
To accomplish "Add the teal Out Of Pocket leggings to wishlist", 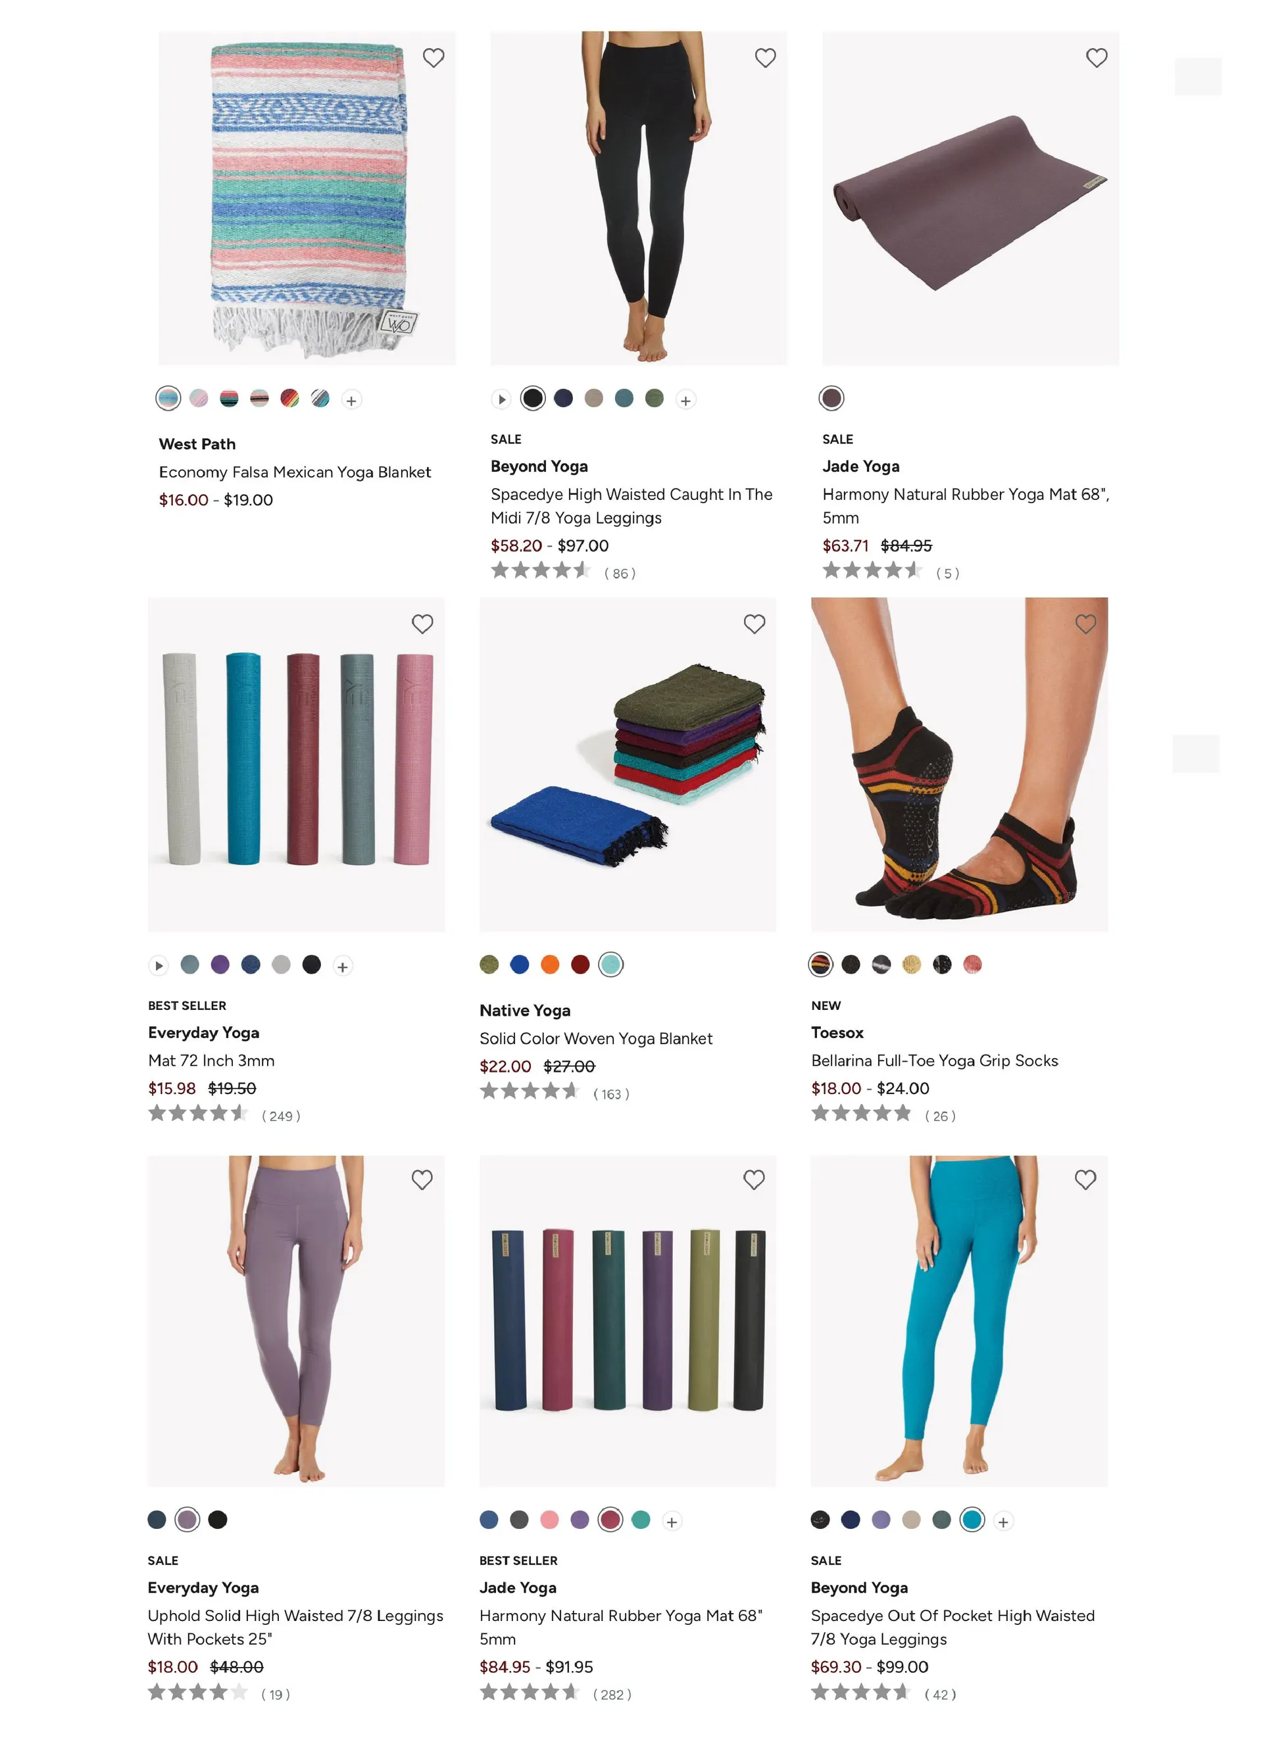I will pyautogui.click(x=1085, y=1180).
